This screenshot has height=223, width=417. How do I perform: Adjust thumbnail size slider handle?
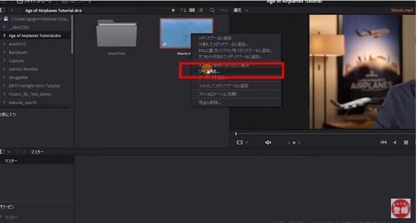tap(173, 10)
